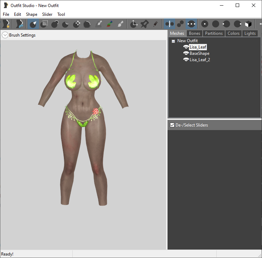Open the File menu

coord(6,14)
